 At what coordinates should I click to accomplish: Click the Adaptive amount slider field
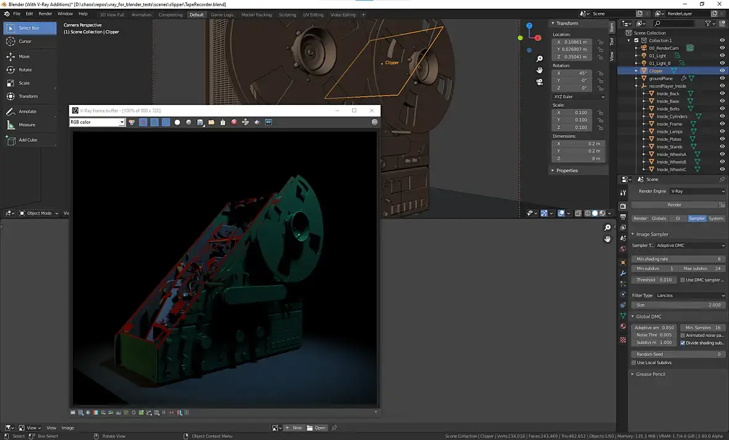654,328
